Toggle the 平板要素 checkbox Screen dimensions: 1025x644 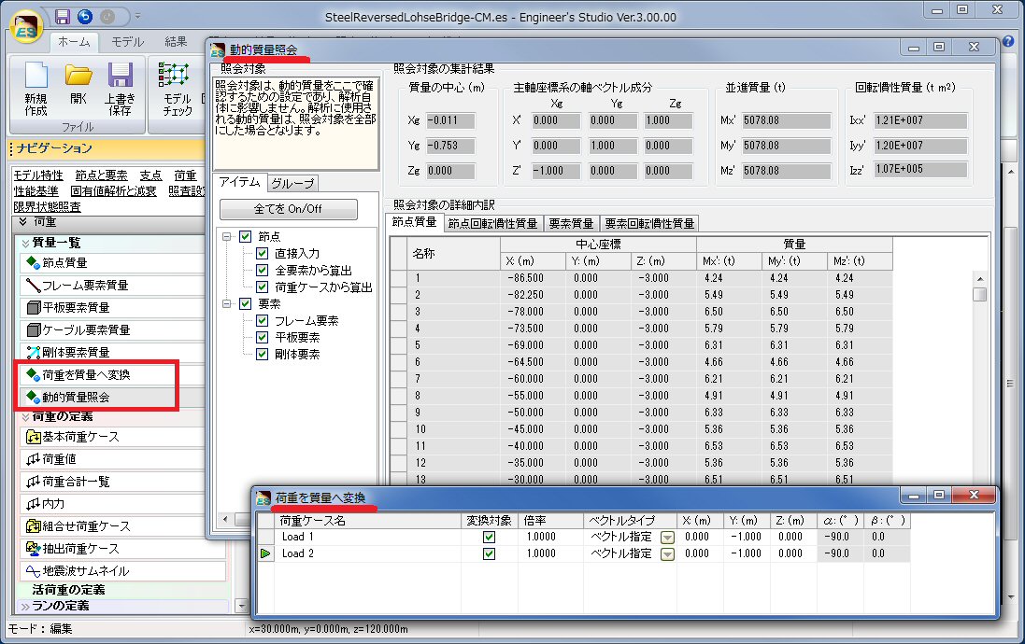[263, 337]
